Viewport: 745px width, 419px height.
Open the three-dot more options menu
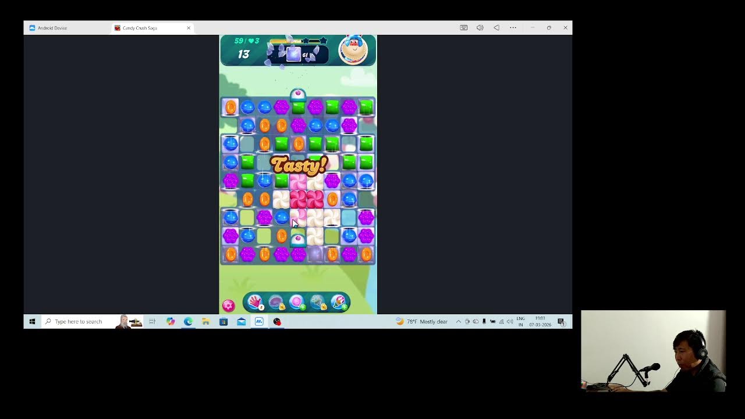pyautogui.click(x=513, y=27)
